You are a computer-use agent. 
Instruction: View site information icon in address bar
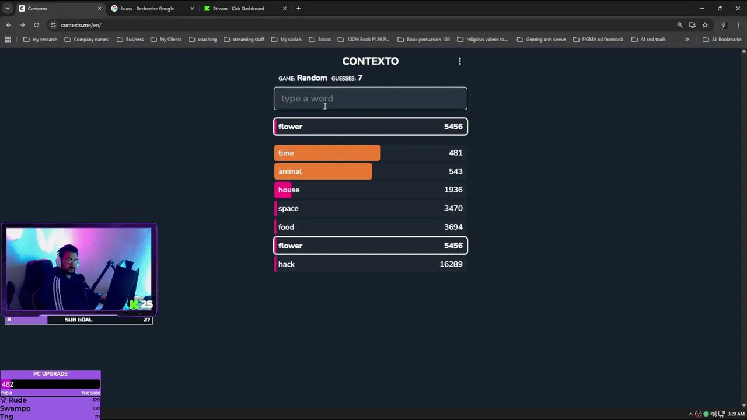pos(53,25)
